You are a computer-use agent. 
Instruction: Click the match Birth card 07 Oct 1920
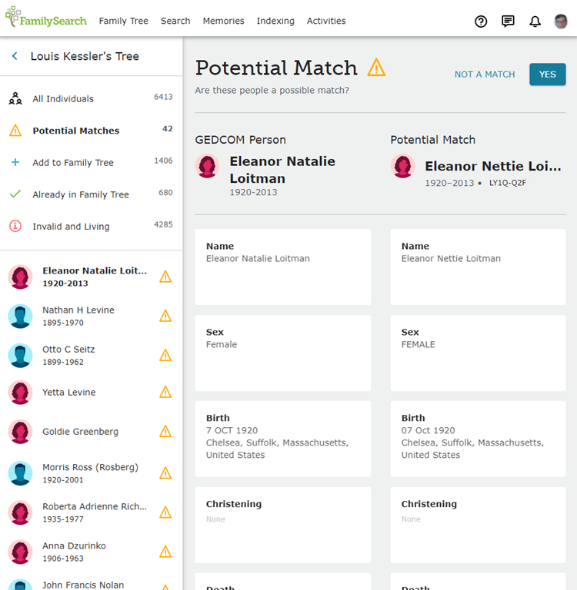click(478, 439)
